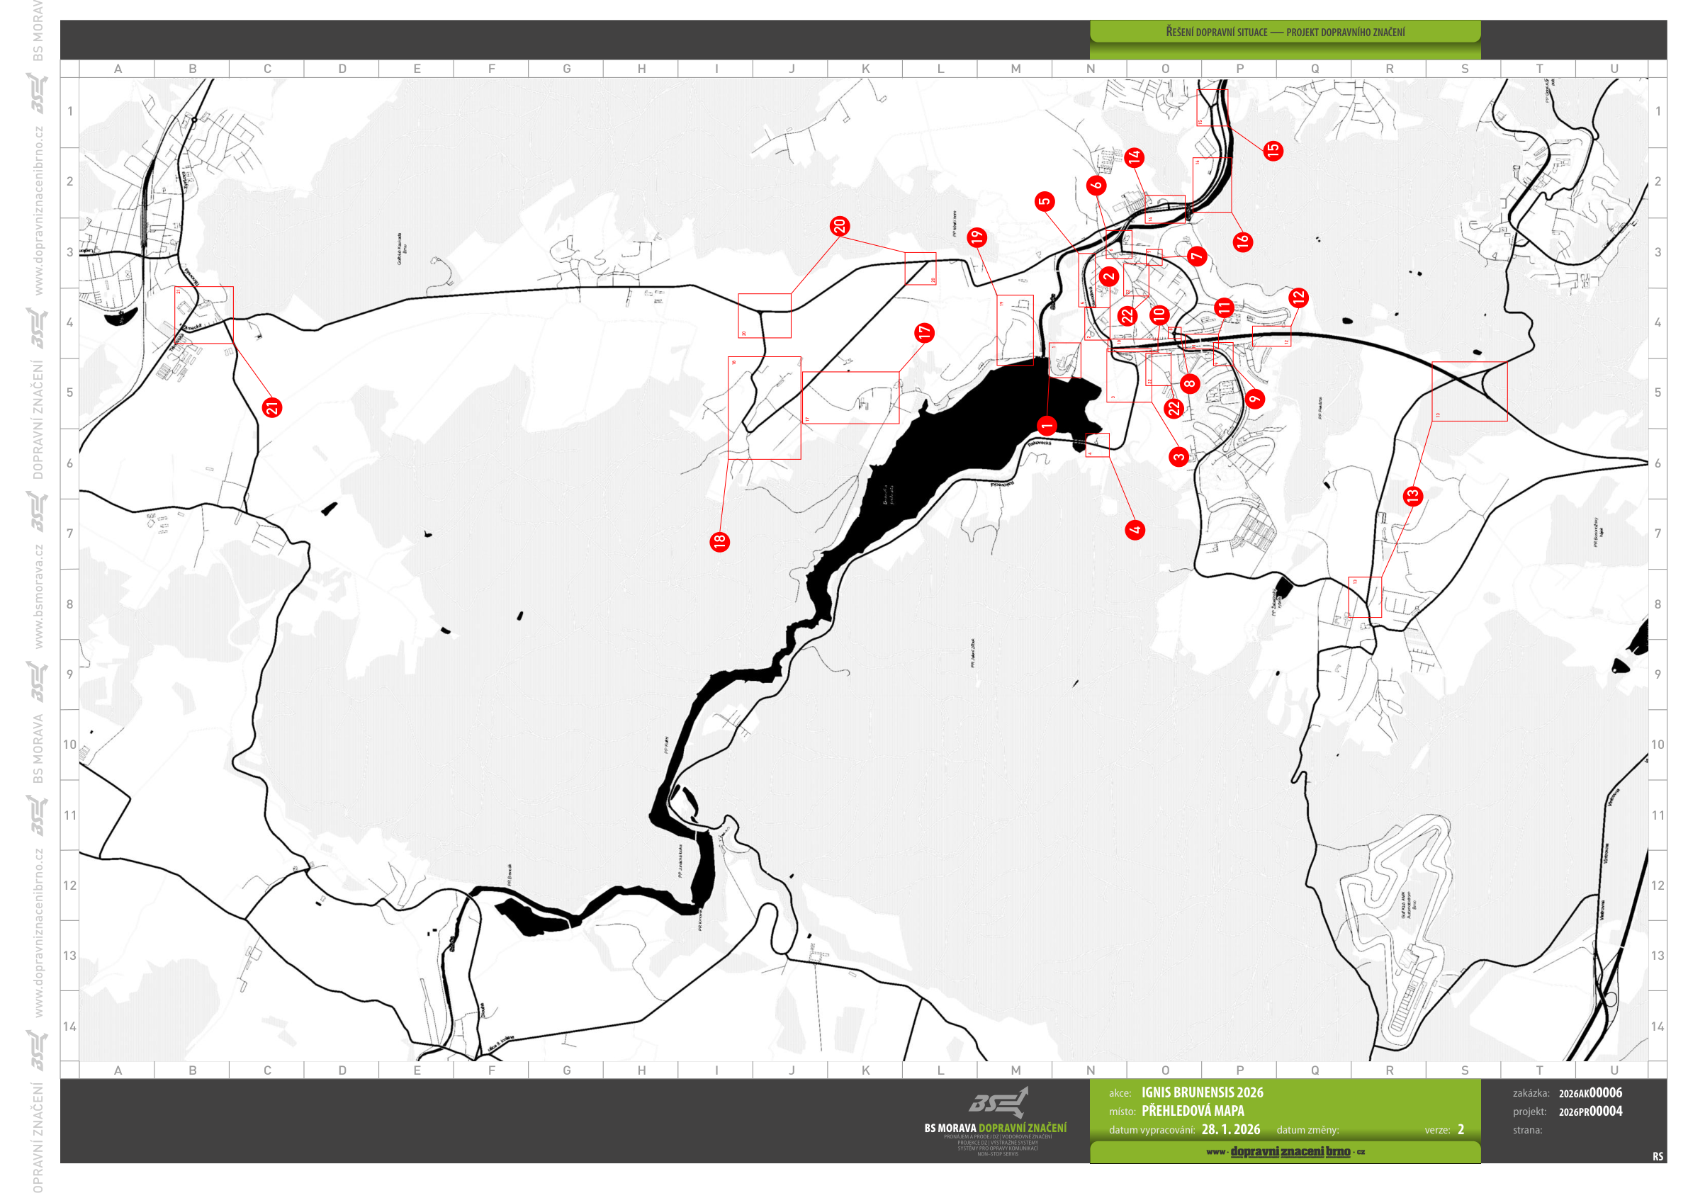Click red map marker number 21
The width and height of the screenshot is (1688, 1193).
pyautogui.click(x=272, y=407)
